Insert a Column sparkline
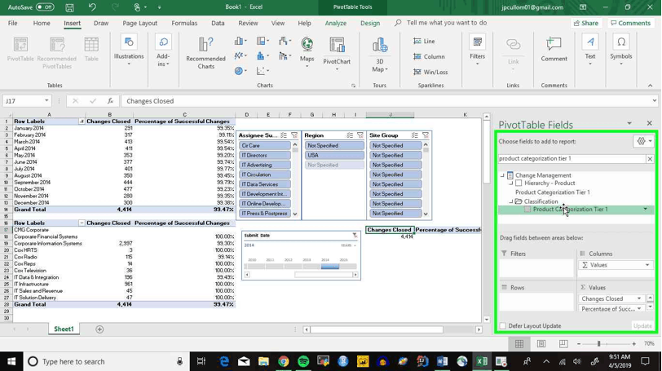The image size is (662, 371). [x=429, y=56]
